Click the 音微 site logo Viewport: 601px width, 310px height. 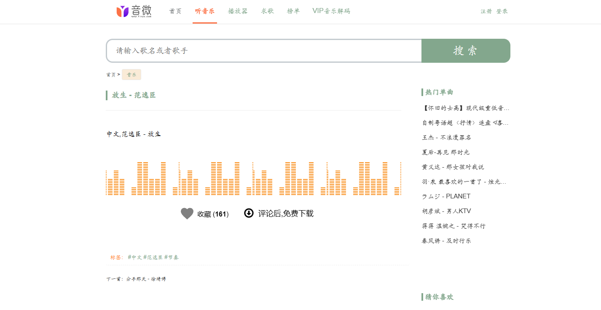(x=134, y=11)
